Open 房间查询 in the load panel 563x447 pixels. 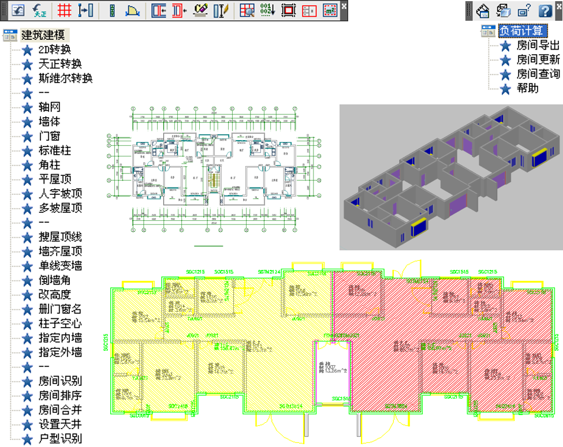pos(538,74)
